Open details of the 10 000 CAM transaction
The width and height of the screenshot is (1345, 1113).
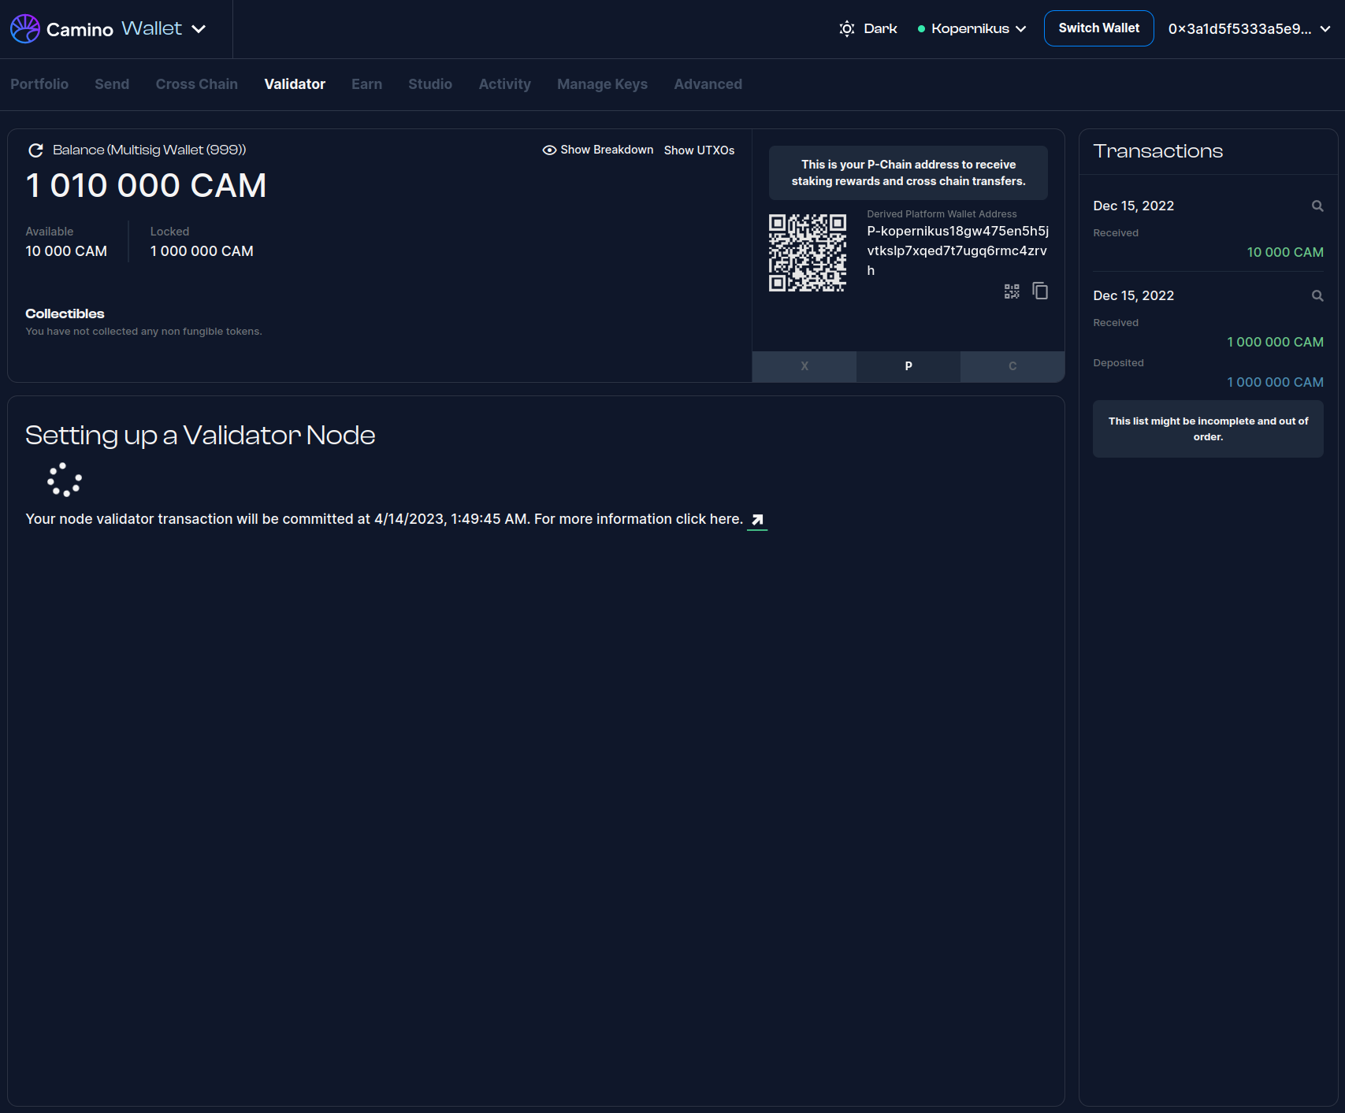1317,206
